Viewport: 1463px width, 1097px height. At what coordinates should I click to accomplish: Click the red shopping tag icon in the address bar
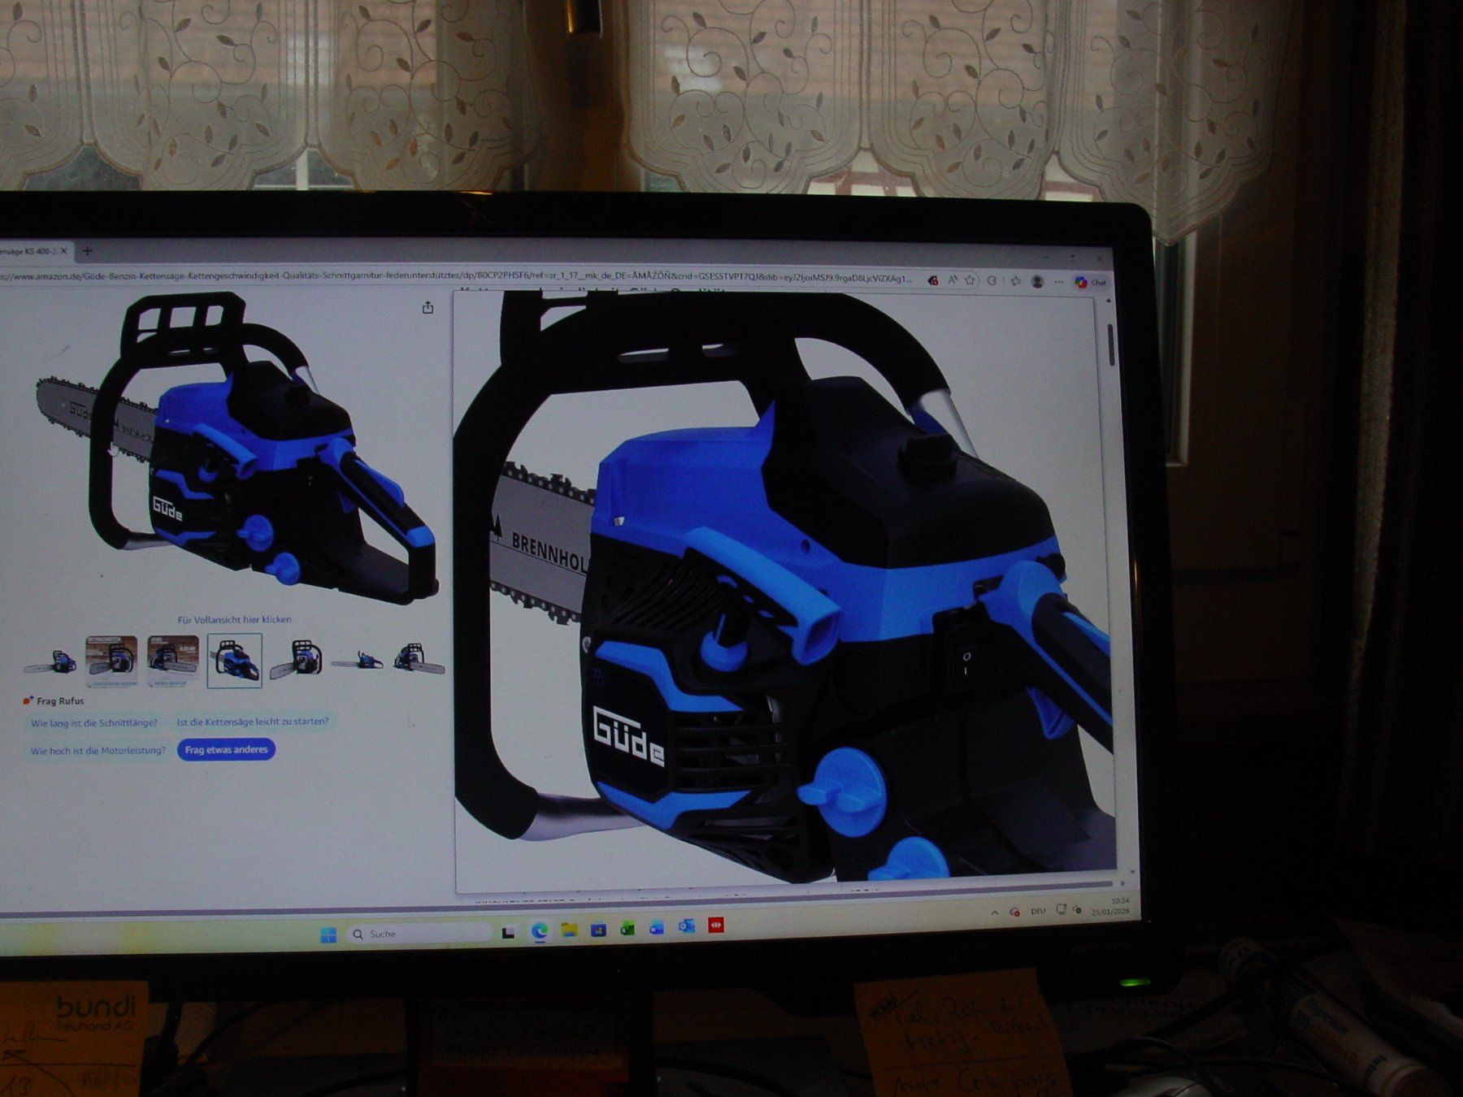932,280
